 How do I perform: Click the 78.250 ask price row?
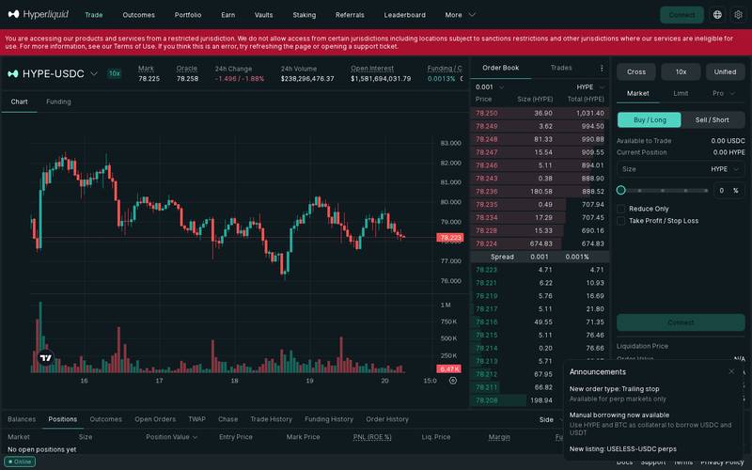540,113
